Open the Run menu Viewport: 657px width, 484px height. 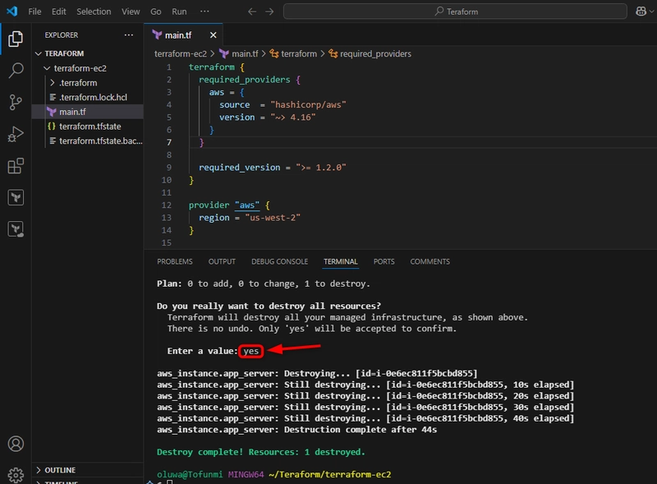(179, 12)
